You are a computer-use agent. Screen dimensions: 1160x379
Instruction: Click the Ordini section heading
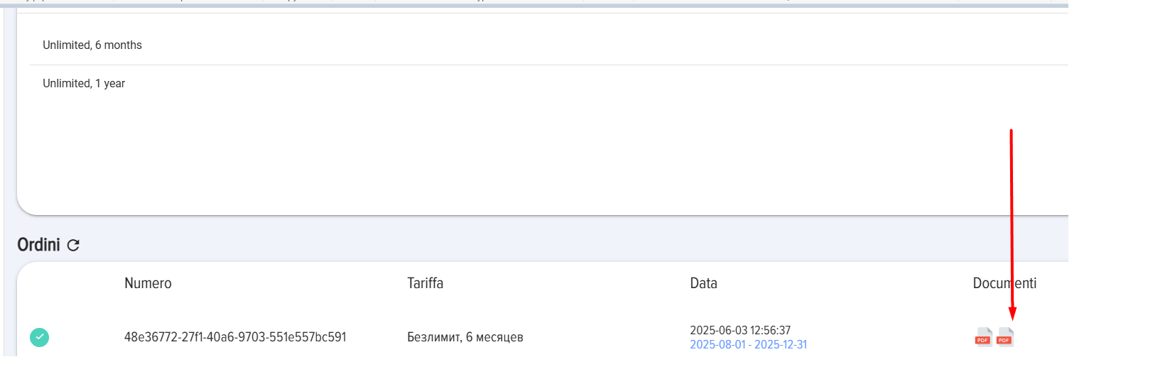tap(38, 245)
